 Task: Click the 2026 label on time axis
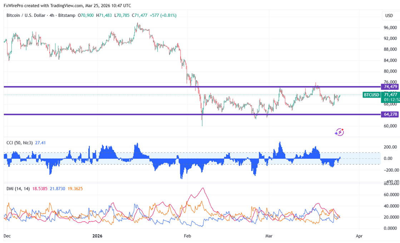coord(97,236)
